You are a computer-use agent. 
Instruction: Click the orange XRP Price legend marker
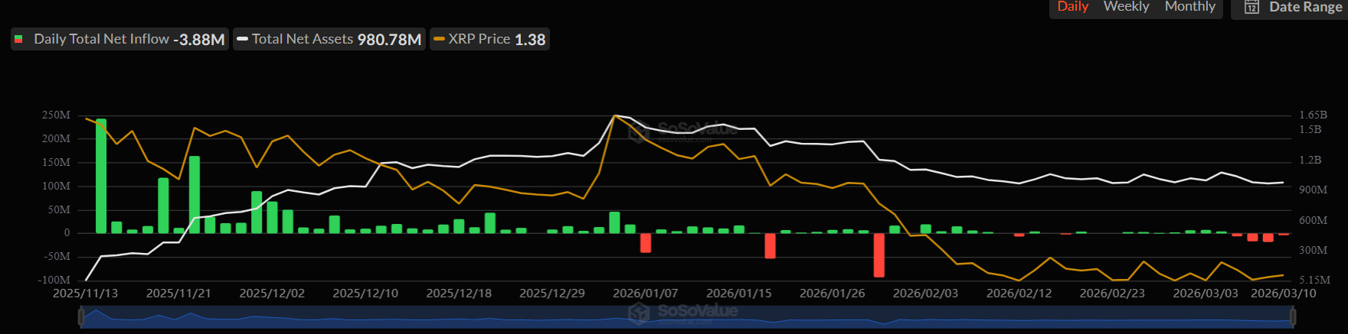pos(439,39)
